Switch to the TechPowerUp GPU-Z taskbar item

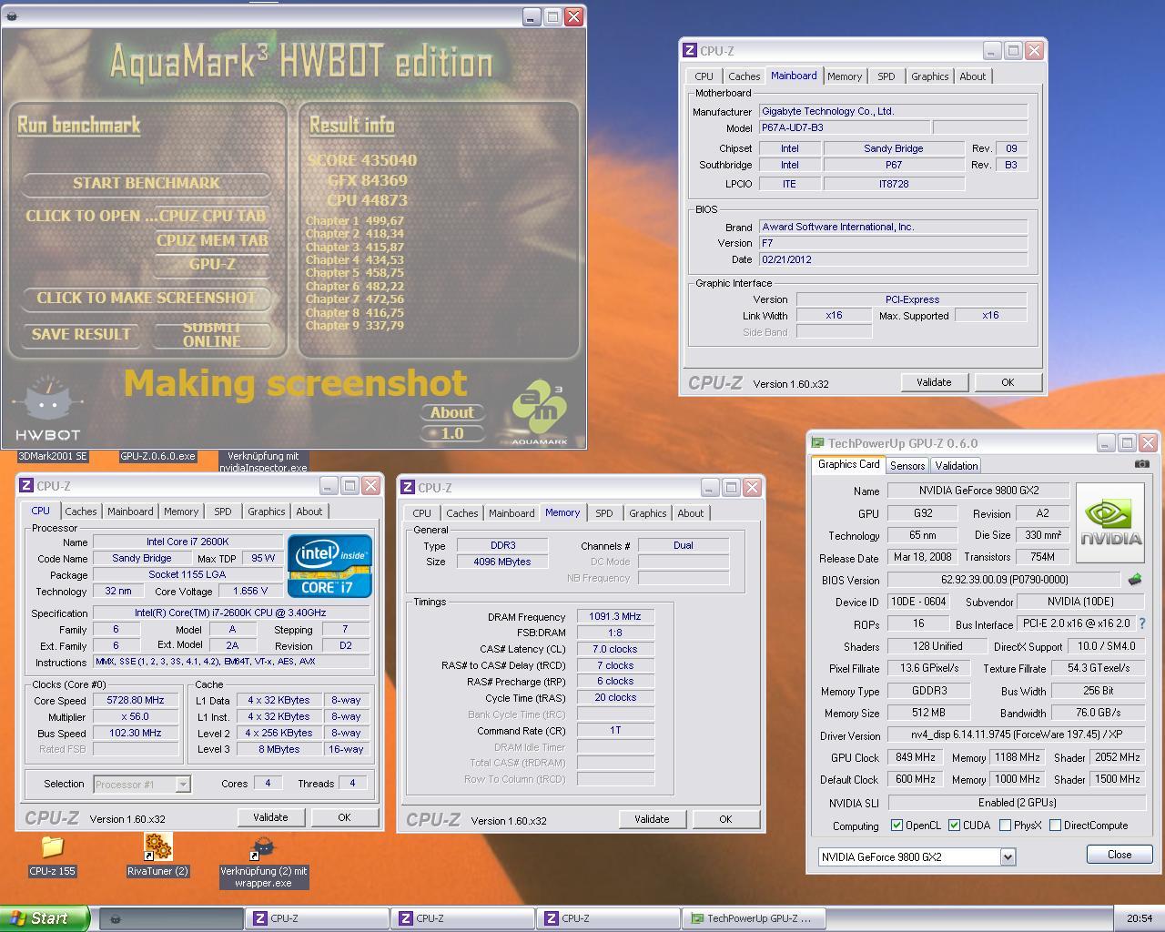pyautogui.click(x=755, y=918)
